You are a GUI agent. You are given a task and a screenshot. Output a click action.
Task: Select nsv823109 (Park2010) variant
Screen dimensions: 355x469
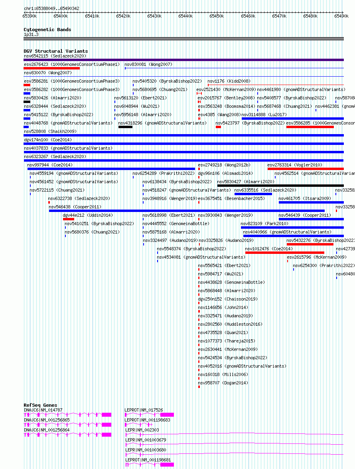[x=264, y=224]
